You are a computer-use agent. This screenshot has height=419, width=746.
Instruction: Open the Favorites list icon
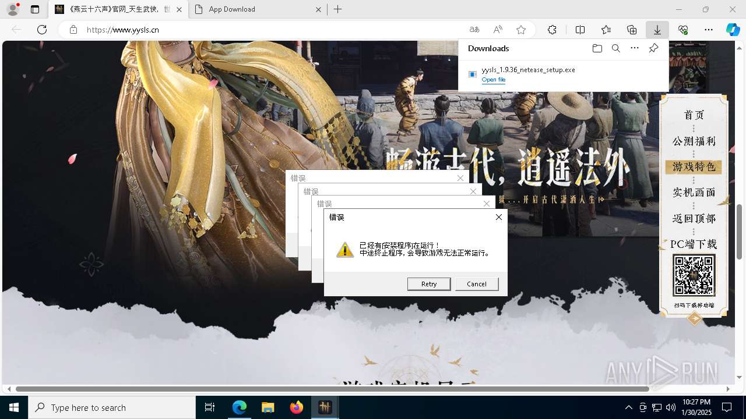pos(606,30)
